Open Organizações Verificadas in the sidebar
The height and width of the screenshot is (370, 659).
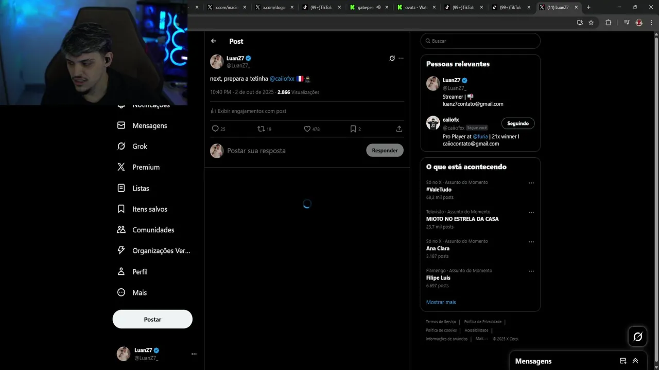click(x=153, y=251)
